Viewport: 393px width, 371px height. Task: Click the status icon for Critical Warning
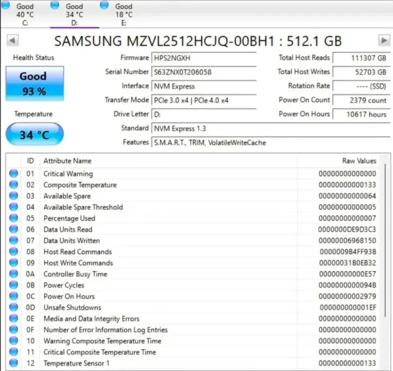point(14,174)
